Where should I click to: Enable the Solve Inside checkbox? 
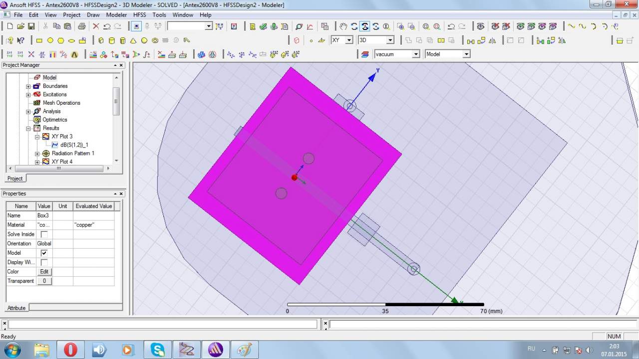[x=44, y=234]
